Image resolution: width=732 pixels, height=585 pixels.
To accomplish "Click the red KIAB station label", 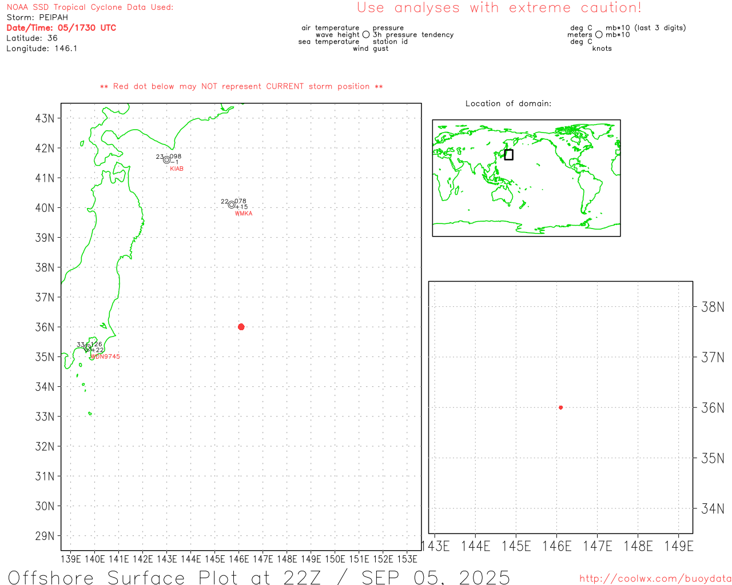I will point(177,169).
